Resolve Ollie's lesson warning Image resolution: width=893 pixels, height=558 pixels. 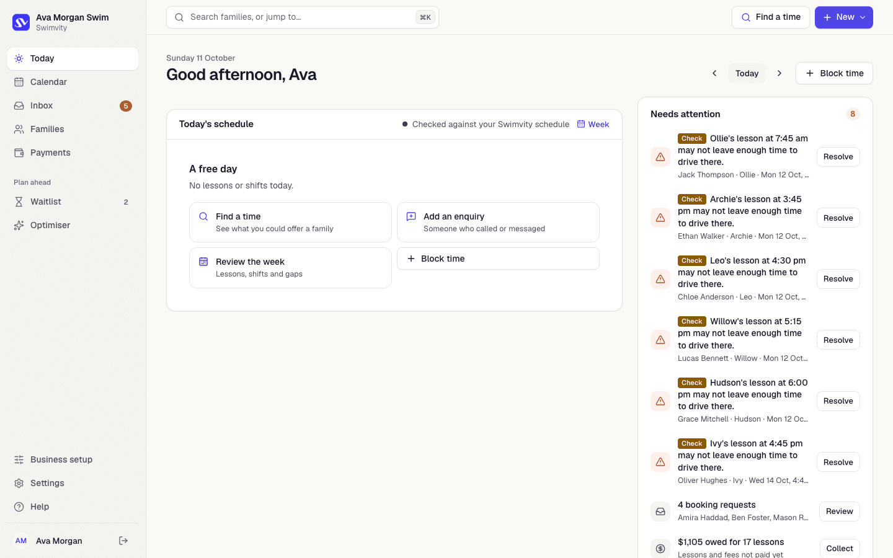838,157
